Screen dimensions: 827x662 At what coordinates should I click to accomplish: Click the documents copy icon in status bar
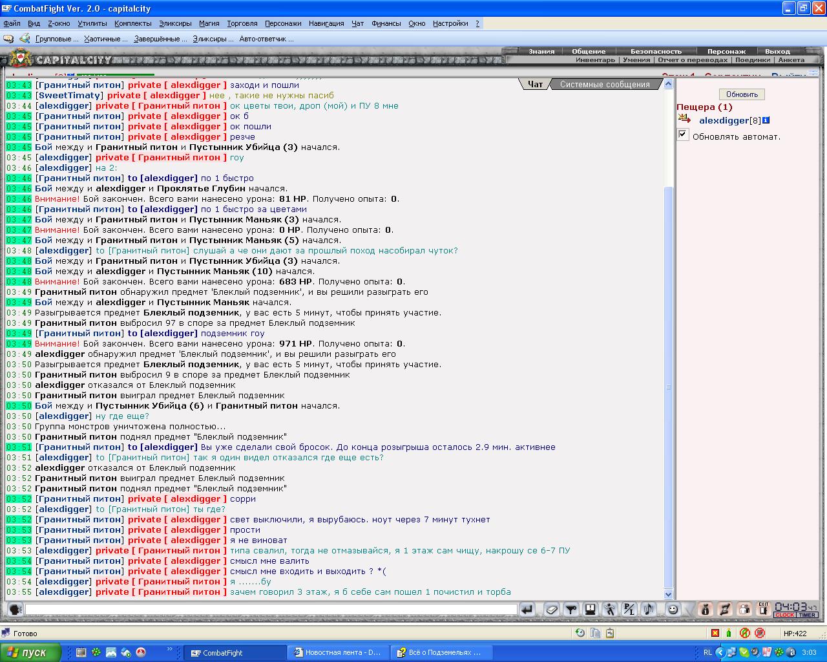595,633
